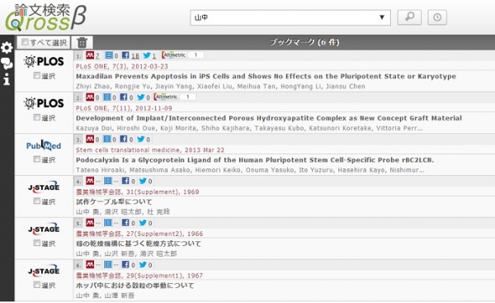Open Altmetric badge on first result
495x303 pixels.
coord(183,55)
